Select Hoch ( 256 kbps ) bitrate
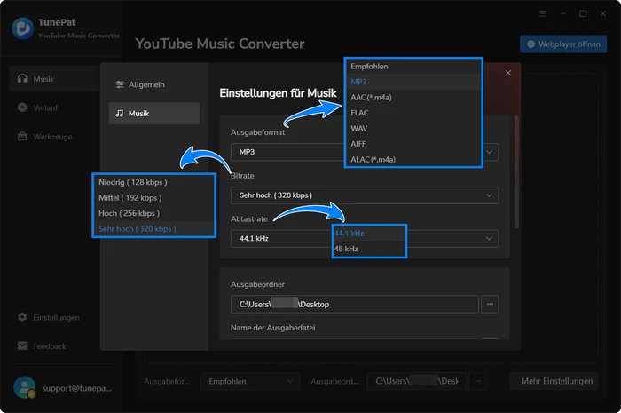621x413 pixels. [x=154, y=213]
